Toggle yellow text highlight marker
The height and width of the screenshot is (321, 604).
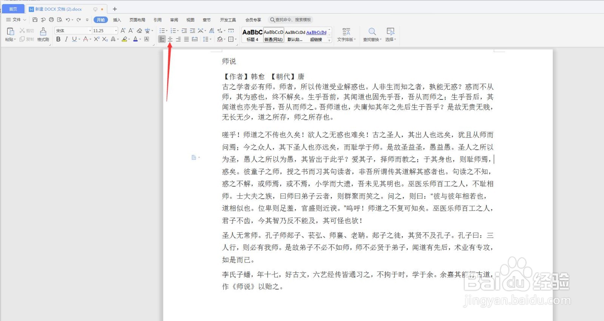(124, 39)
